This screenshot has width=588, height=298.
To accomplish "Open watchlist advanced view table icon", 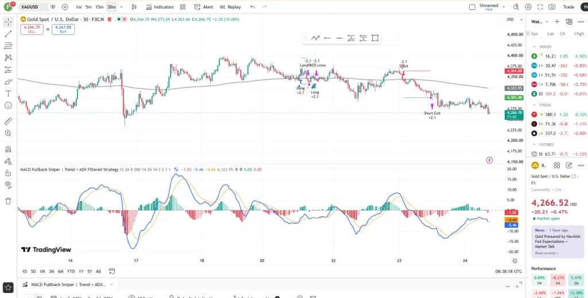I will click(569, 22).
